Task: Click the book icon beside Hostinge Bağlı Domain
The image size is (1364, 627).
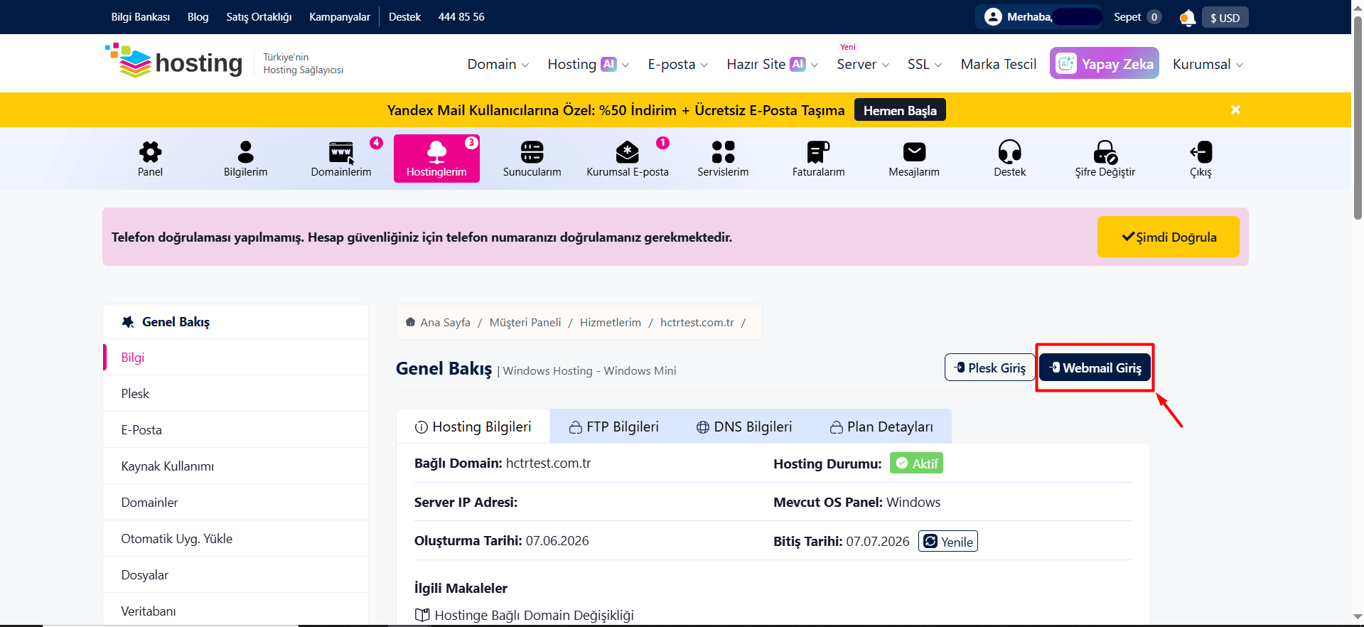Action: [x=422, y=615]
